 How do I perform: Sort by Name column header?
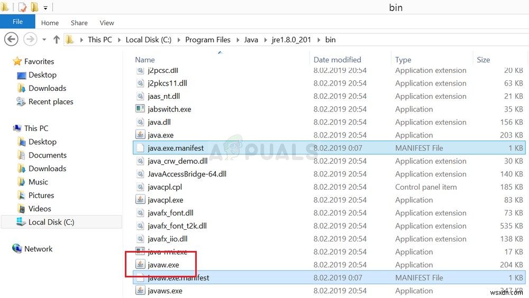tap(145, 60)
